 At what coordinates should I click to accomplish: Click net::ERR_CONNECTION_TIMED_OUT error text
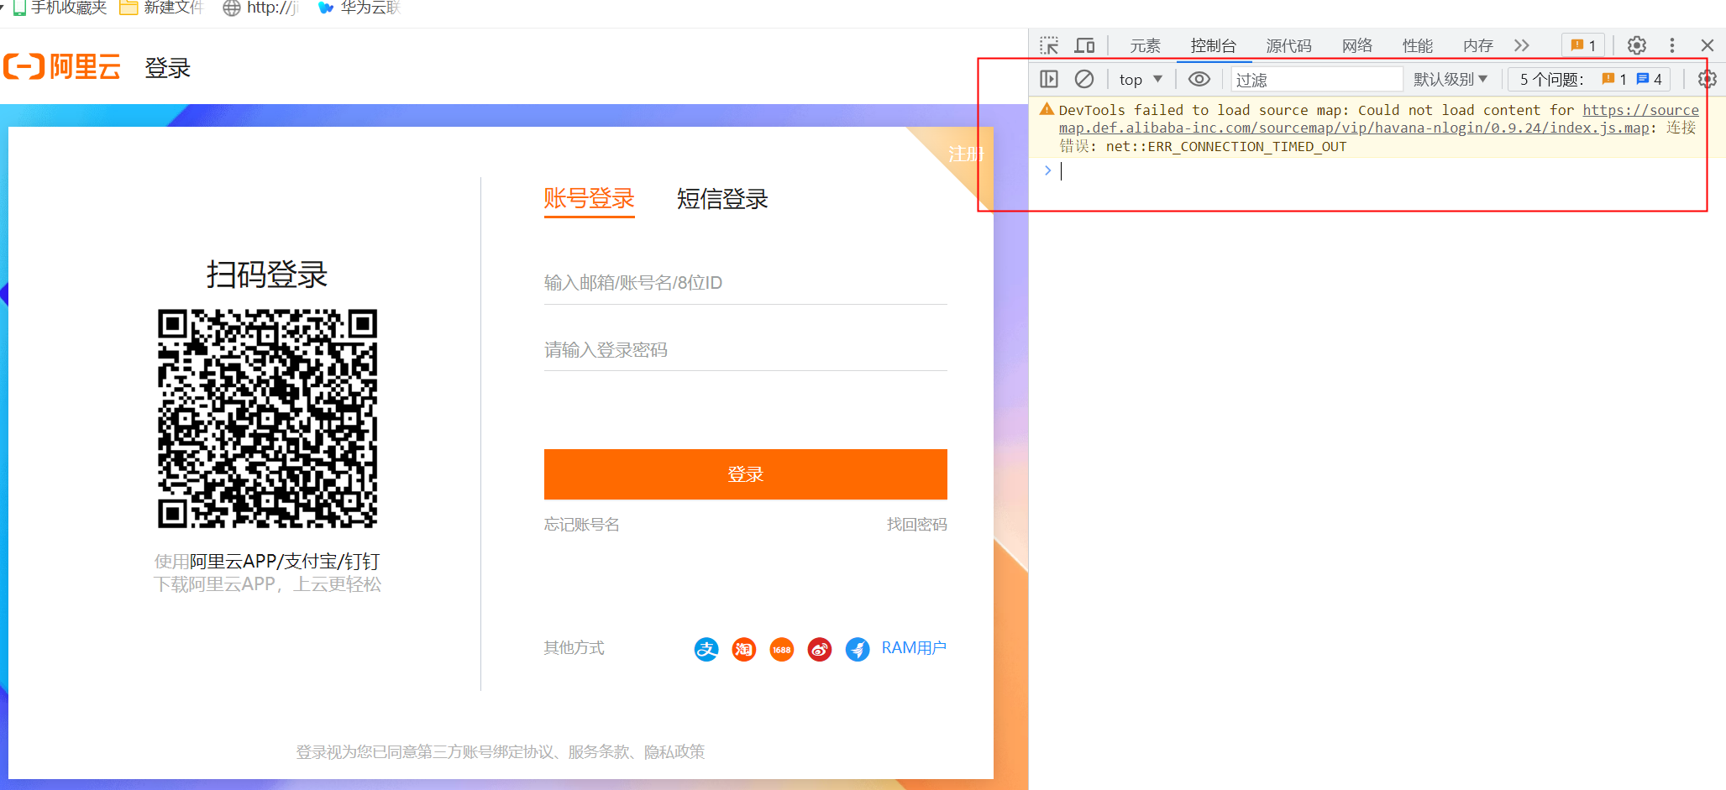point(1226,147)
